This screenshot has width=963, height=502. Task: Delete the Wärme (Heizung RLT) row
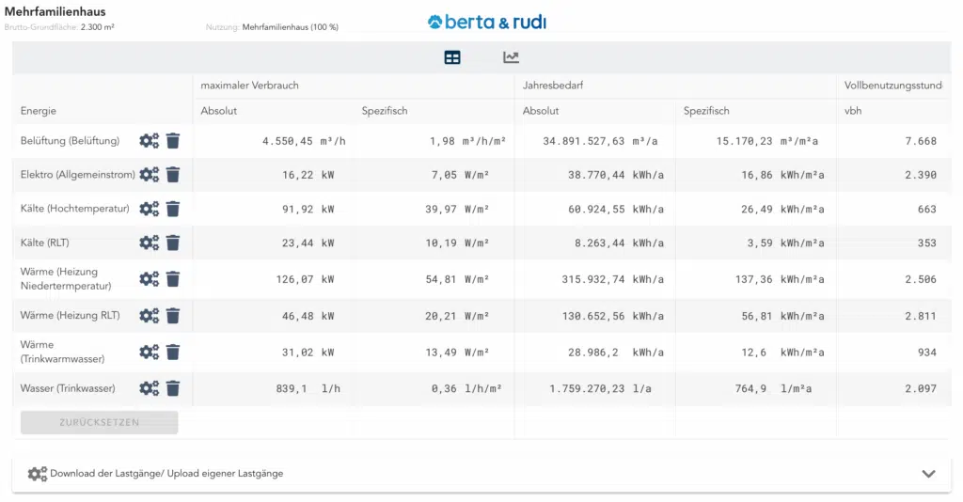173,316
